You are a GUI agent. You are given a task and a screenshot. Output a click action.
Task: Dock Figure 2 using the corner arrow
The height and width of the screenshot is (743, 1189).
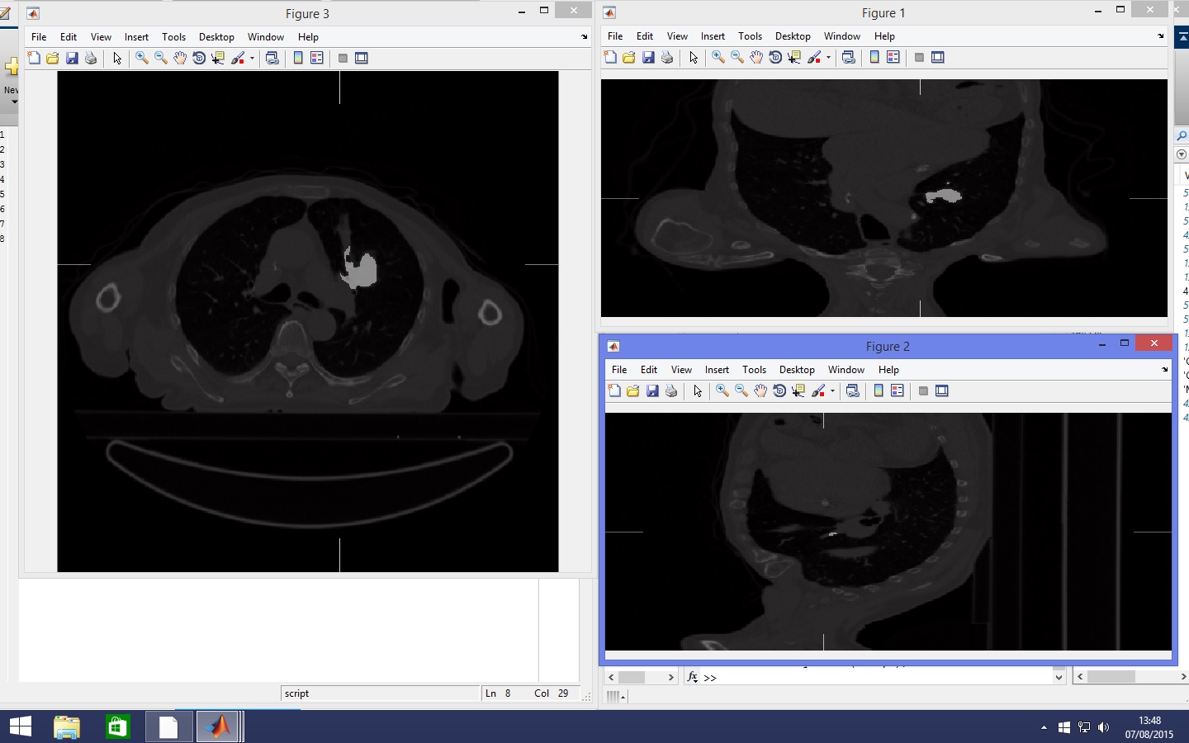pyautogui.click(x=1165, y=370)
